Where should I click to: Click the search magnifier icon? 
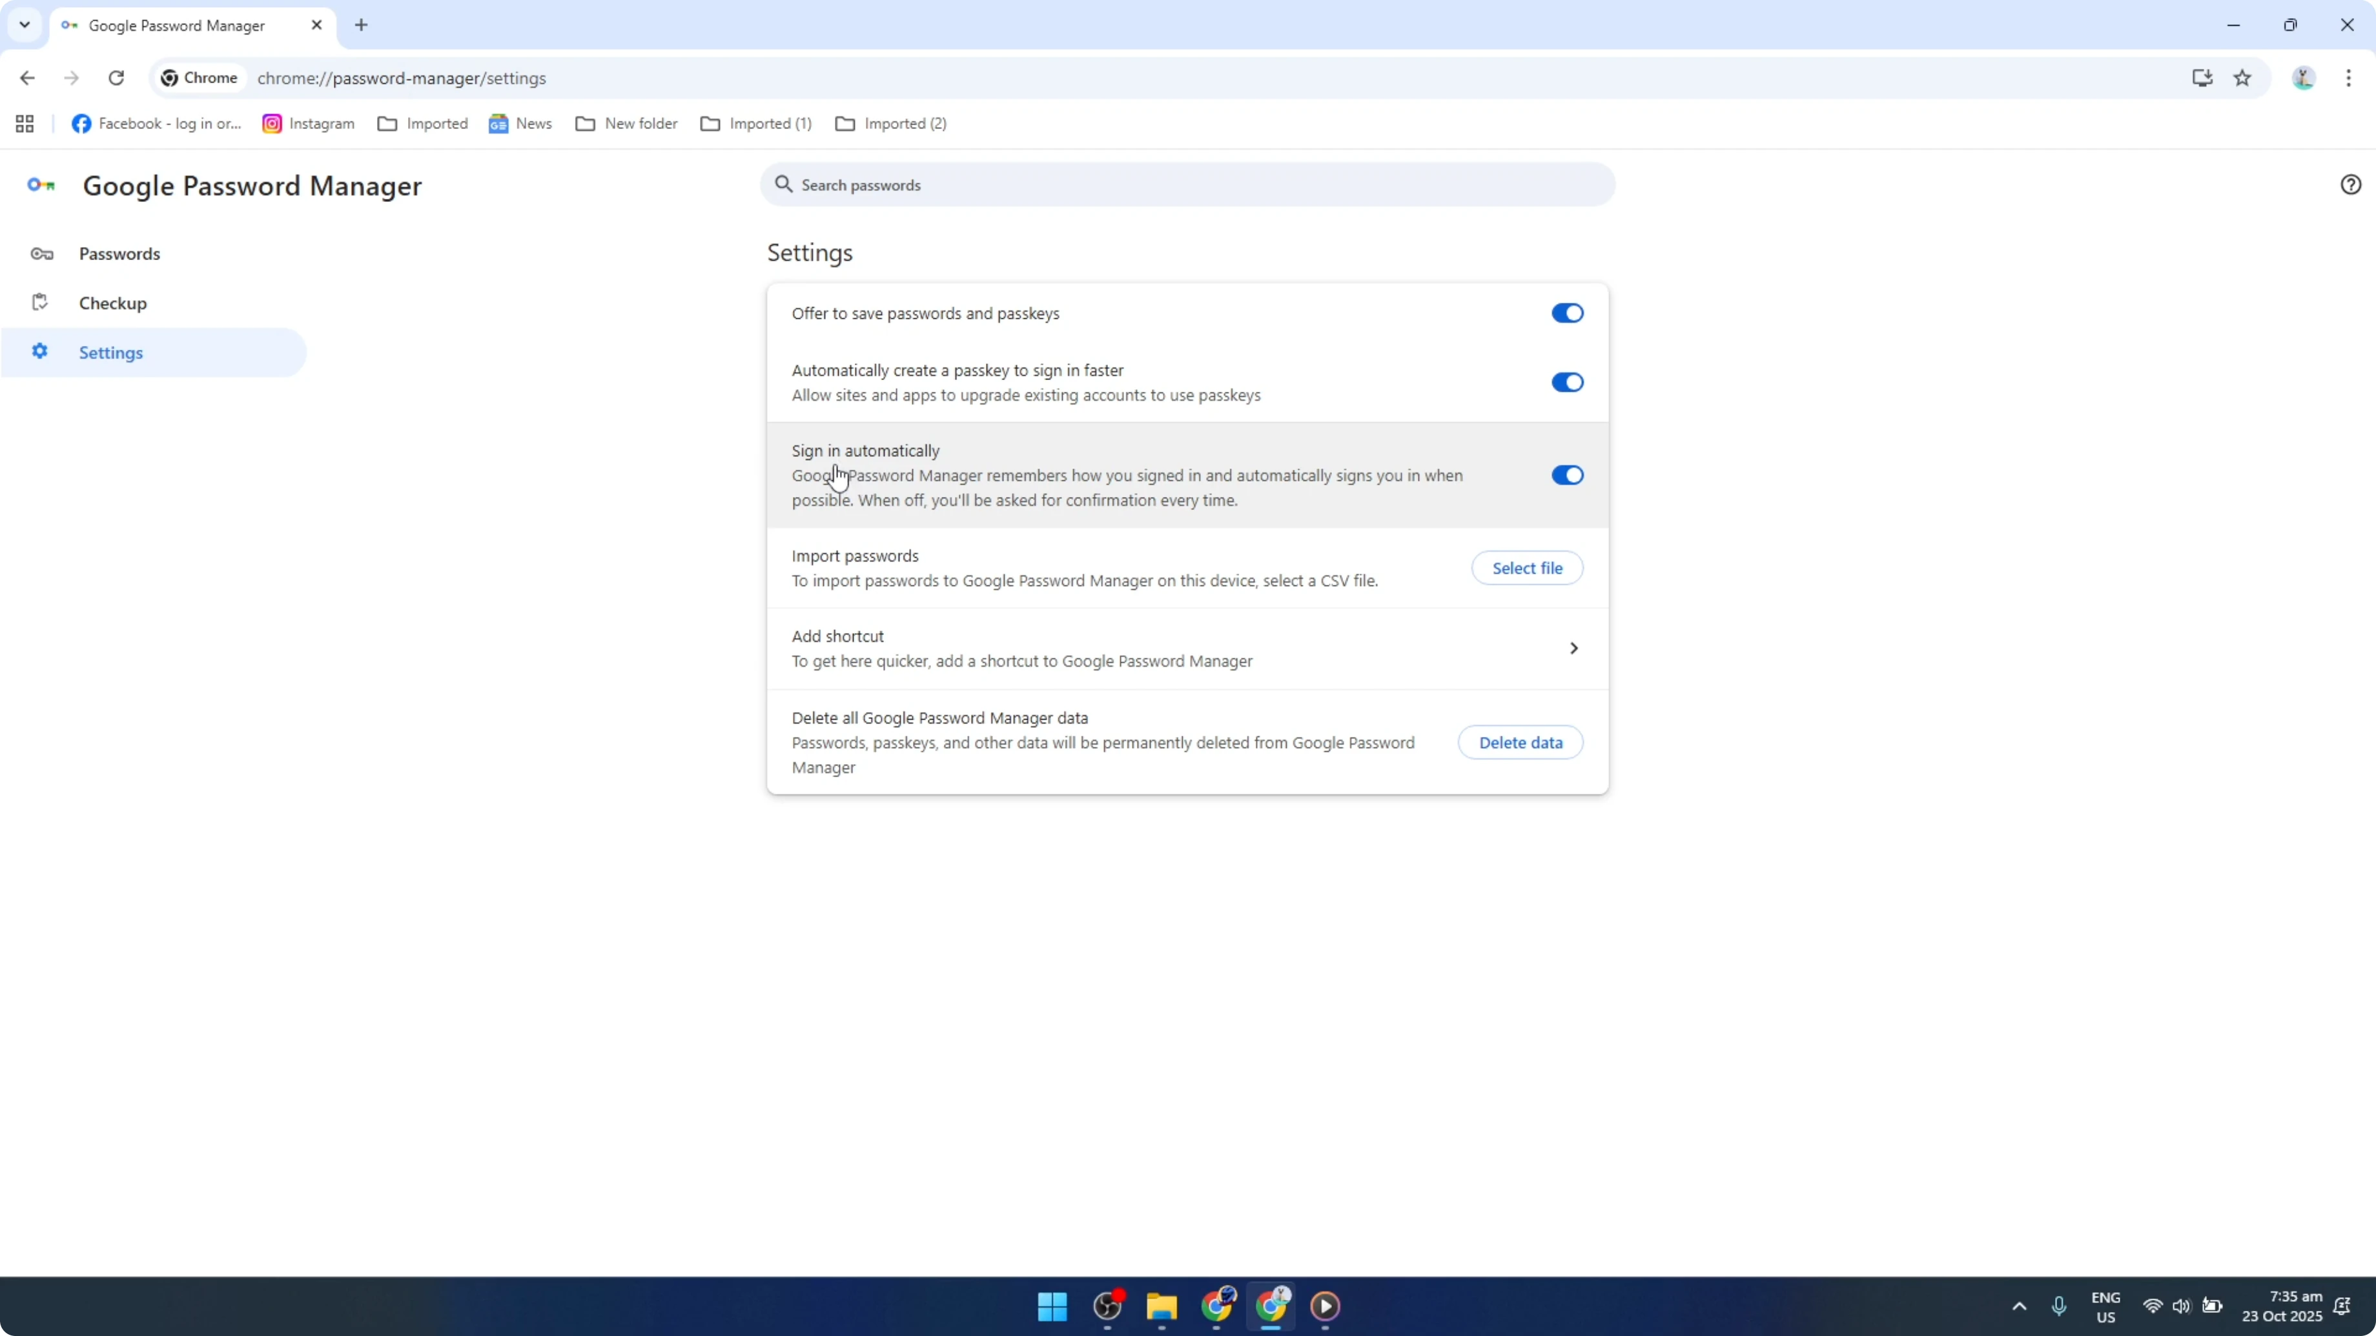point(783,185)
